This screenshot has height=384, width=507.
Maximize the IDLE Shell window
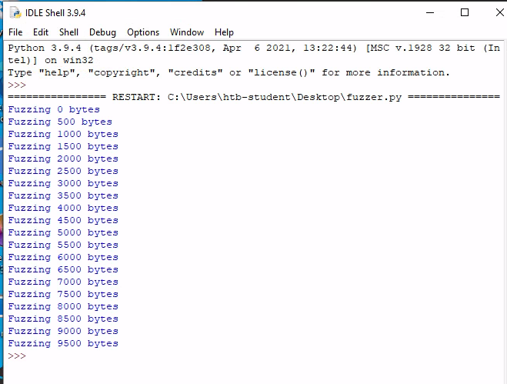coord(464,12)
